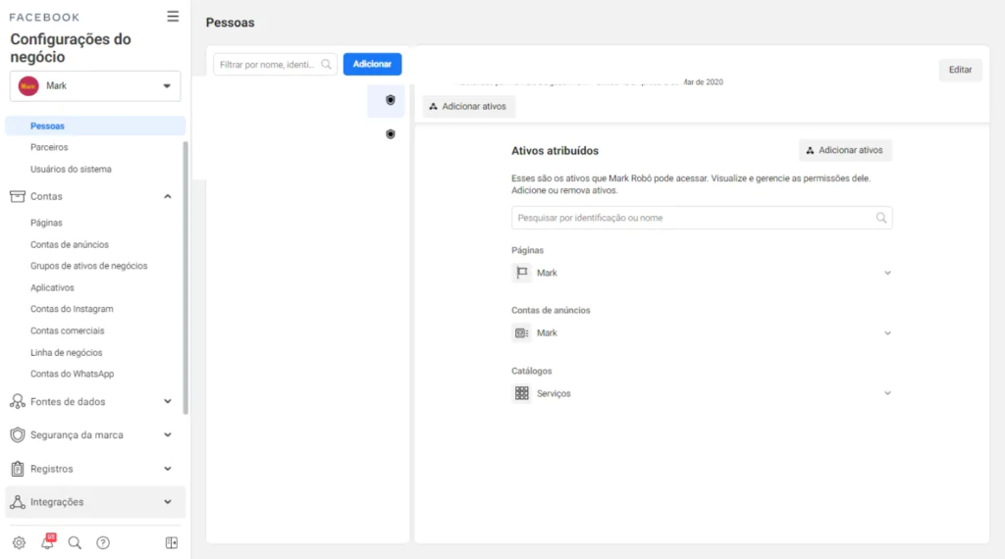Click the Serviços catalog grid icon
The width and height of the screenshot is (1005, 559).
pos(522,393)
